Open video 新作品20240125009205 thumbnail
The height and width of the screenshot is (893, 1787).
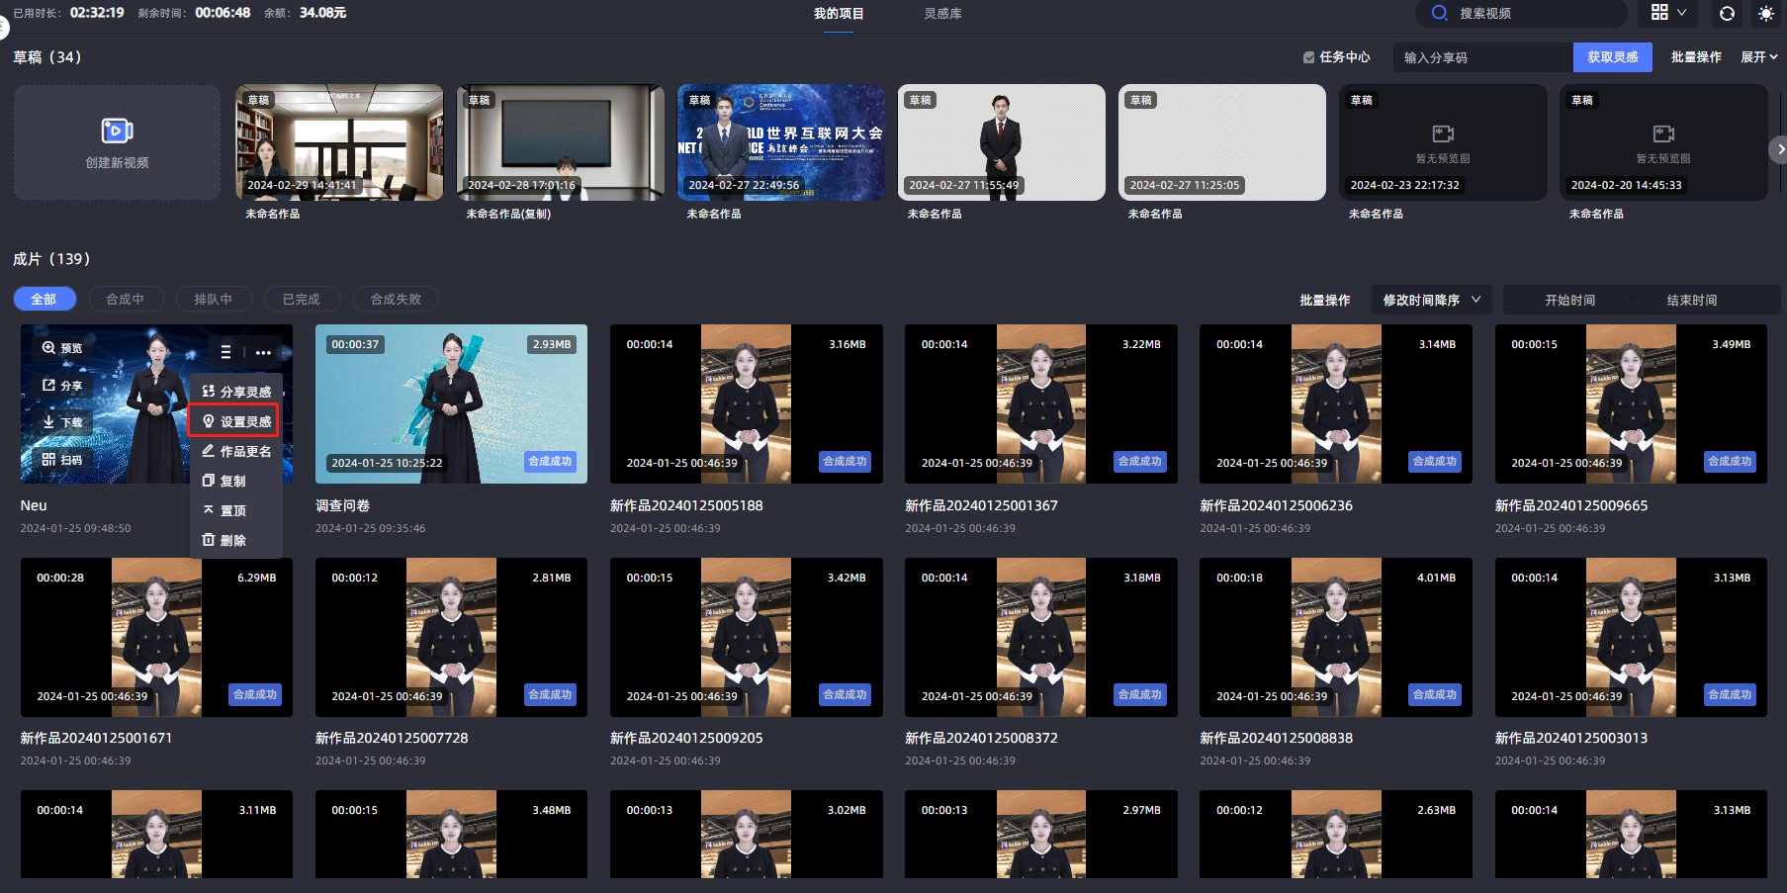(746, 637)
